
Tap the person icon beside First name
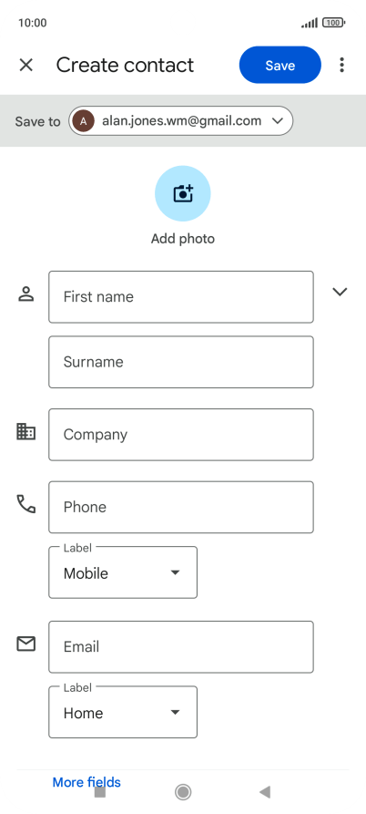[25, 294]
